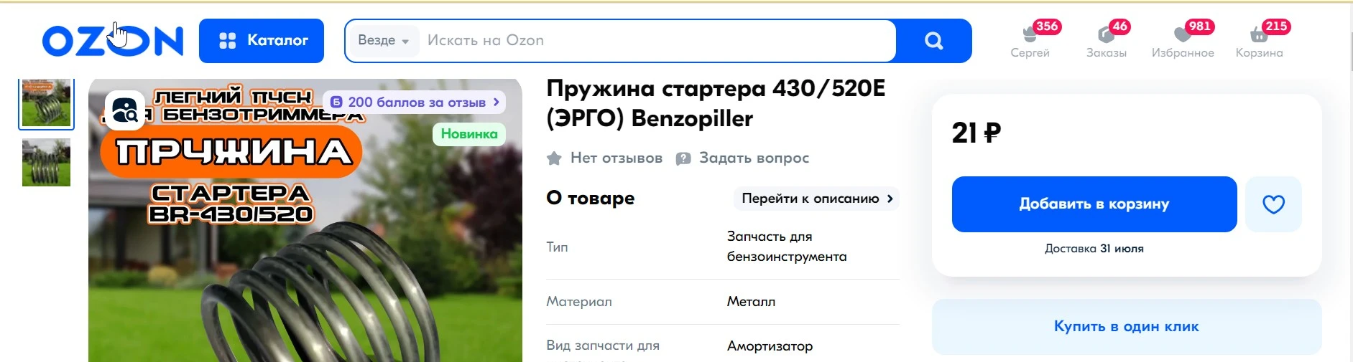
Task: Click Запчасть для бензоинструмента value
Action: coord(787,247)
